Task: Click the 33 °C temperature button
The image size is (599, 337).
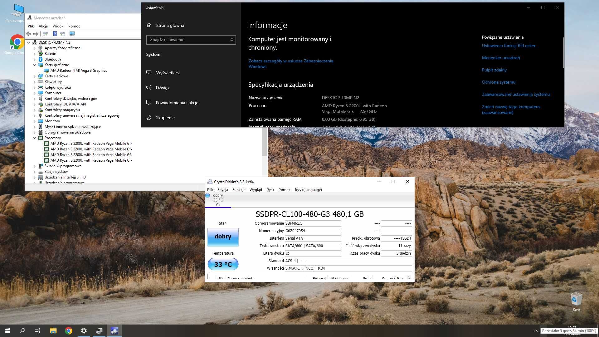Action: (223, 264)
